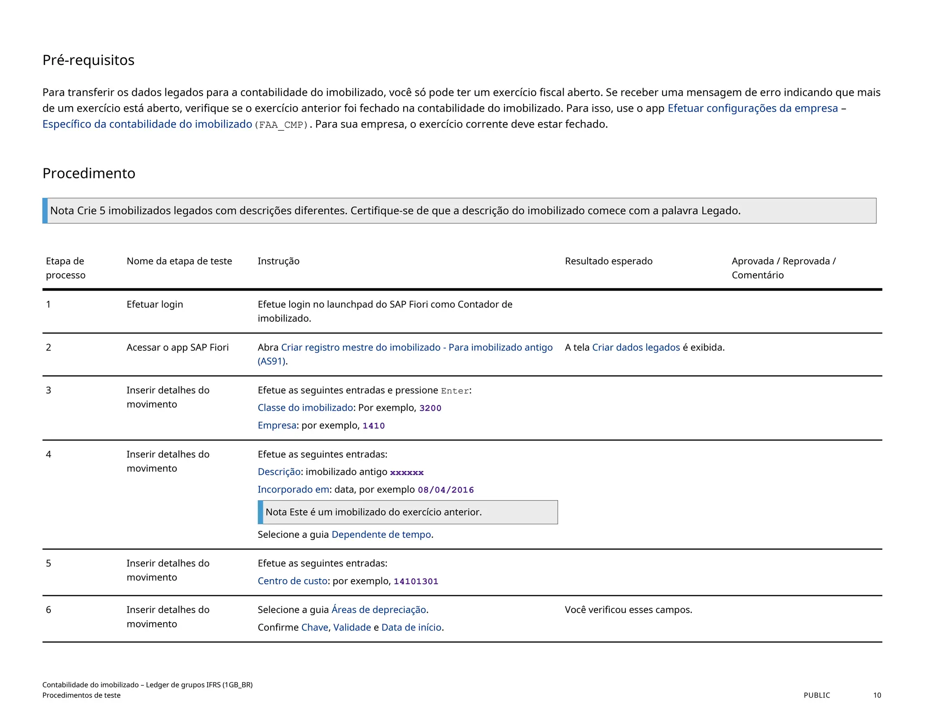Click the Procedimento section heading
The height and width of the screenshot is (718, 930).
[89, 173]
